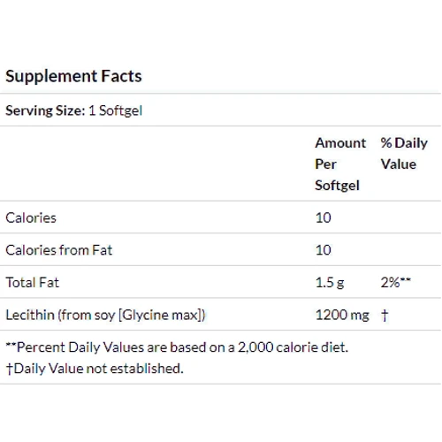Click the Glycine max bracketed text
Image resolution: width=442 pixels, height=442 pixels.
[x=162, y=315]
